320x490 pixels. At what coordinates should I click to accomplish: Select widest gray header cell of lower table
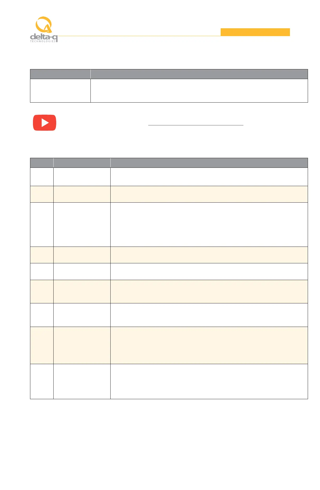pos(209,163)
